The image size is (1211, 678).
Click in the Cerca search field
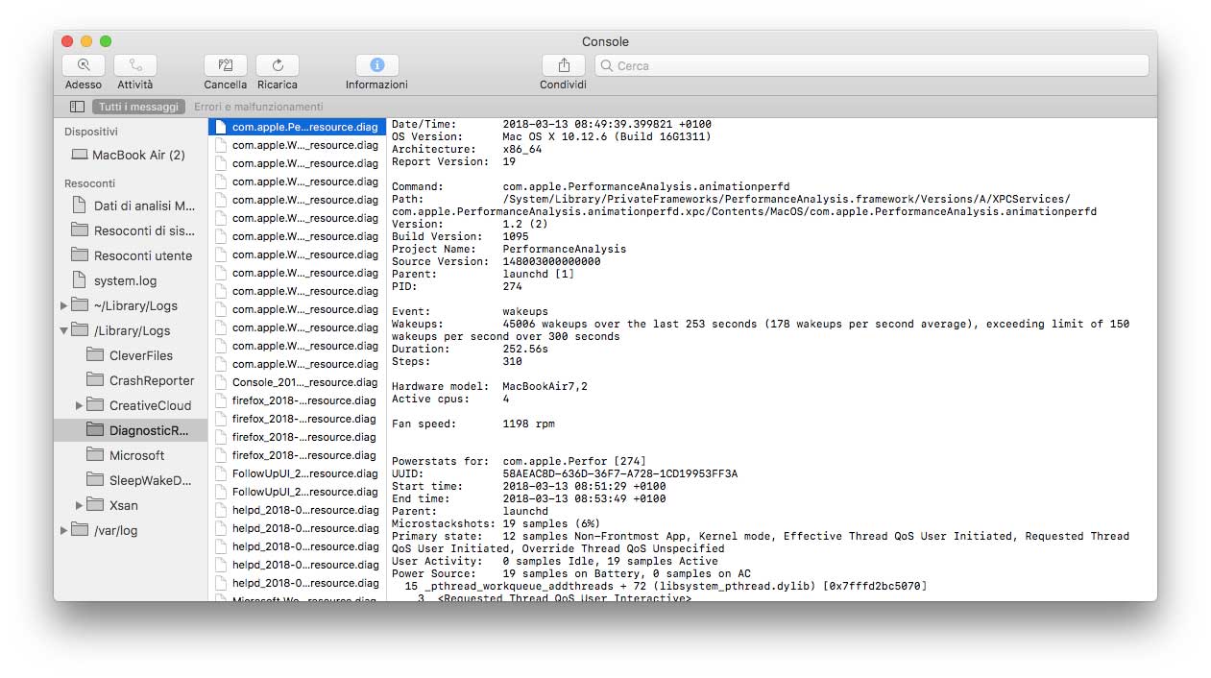point(872,65)
